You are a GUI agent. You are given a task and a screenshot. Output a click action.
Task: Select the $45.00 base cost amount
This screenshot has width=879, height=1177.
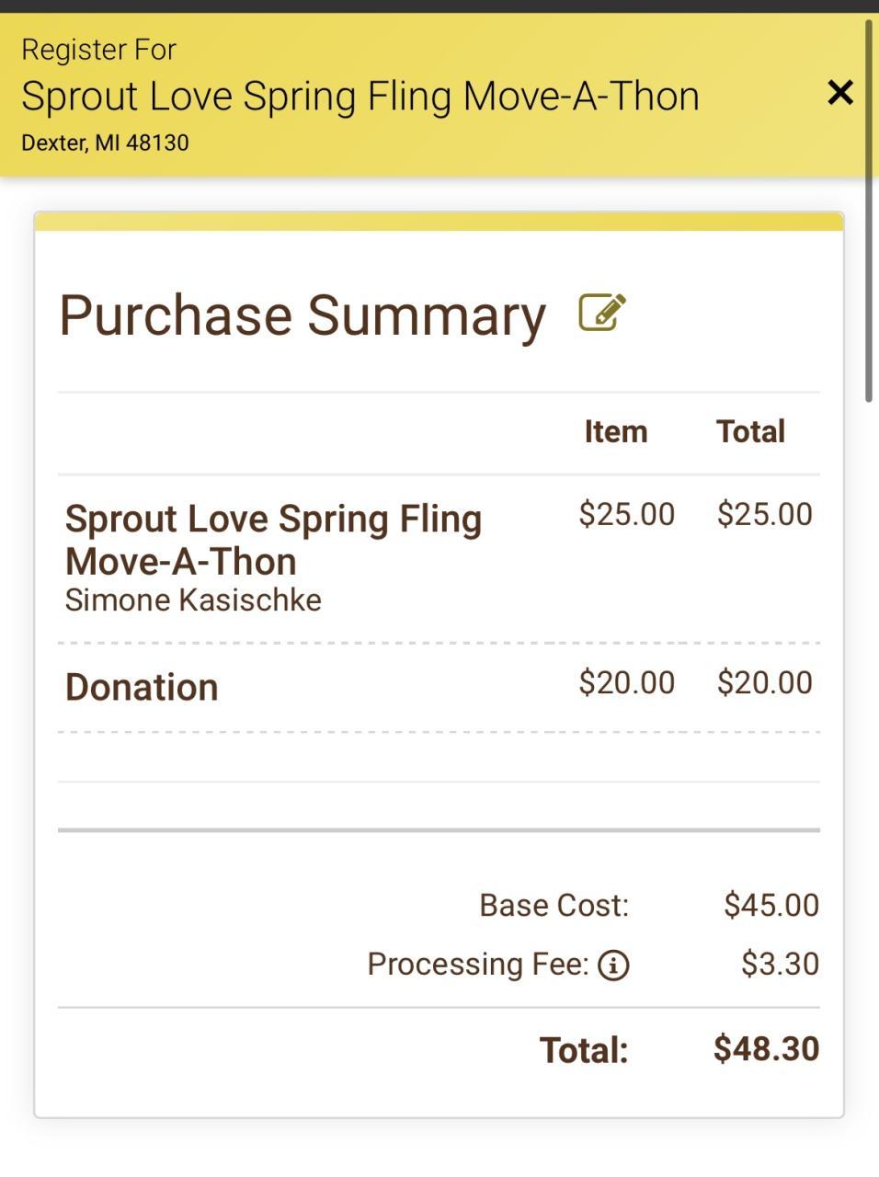[771, 905]
